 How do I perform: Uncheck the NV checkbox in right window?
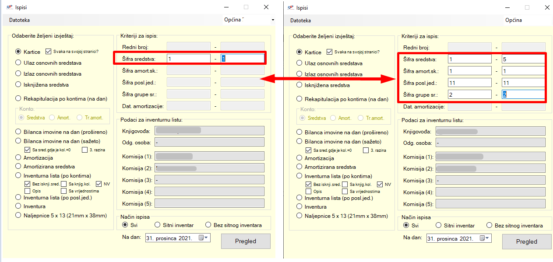point(380,184)
